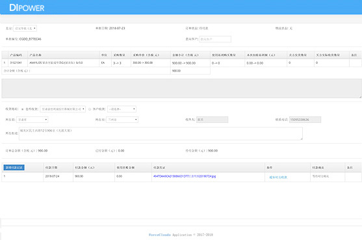Click the unit price cell '300.00 -> 300.00'
Image resolution: width=362 pixels, height=240 pixels.
pos(151,63)
